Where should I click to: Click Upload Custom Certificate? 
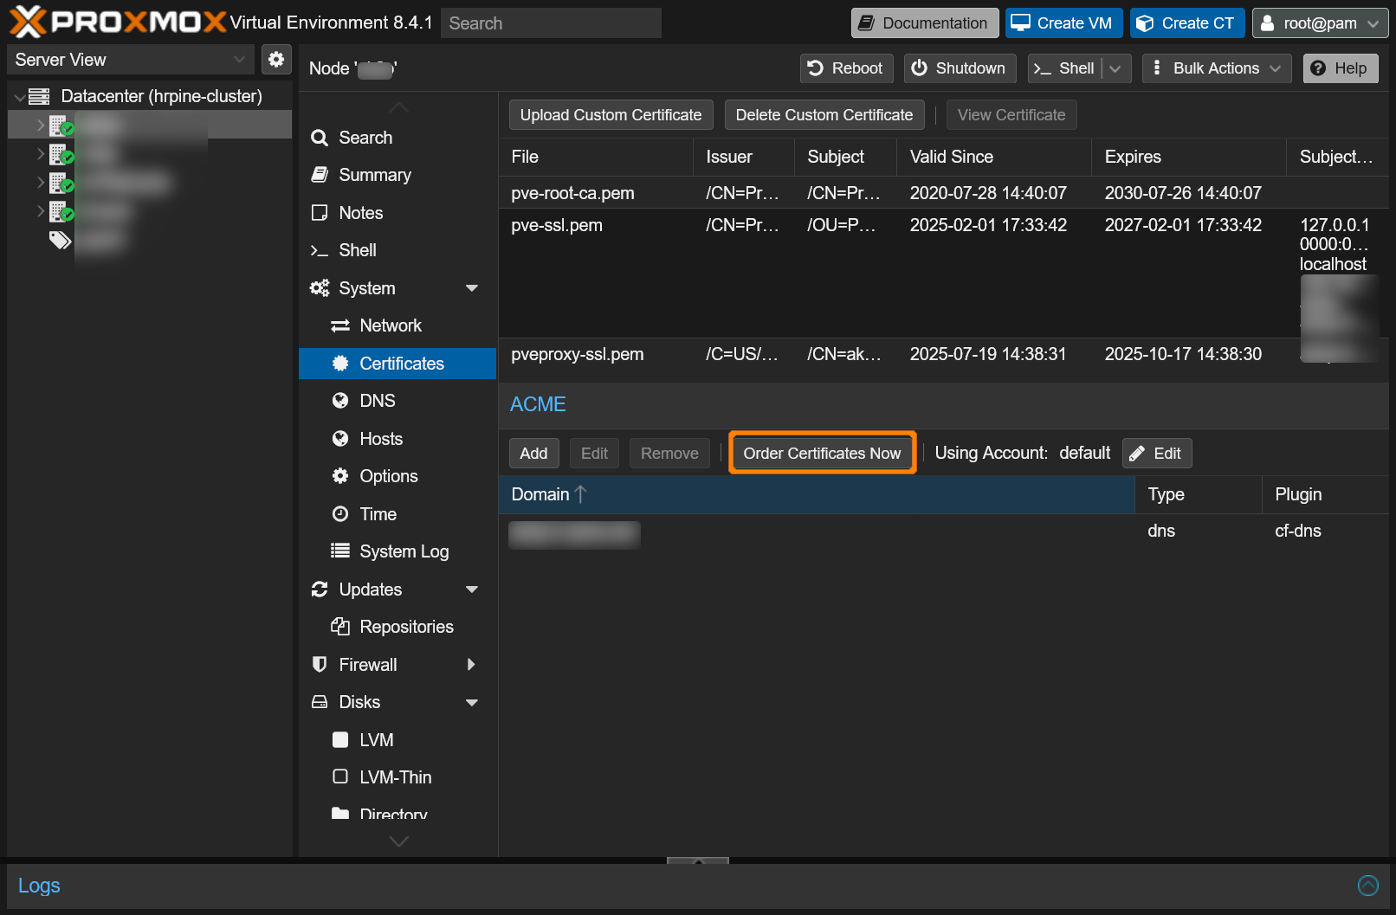coord(611,114)
